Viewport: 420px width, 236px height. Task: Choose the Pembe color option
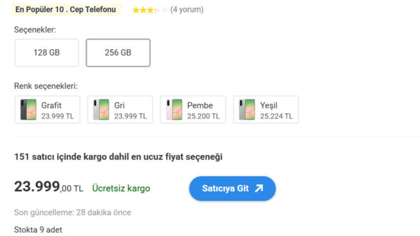(x=193, y=109)
